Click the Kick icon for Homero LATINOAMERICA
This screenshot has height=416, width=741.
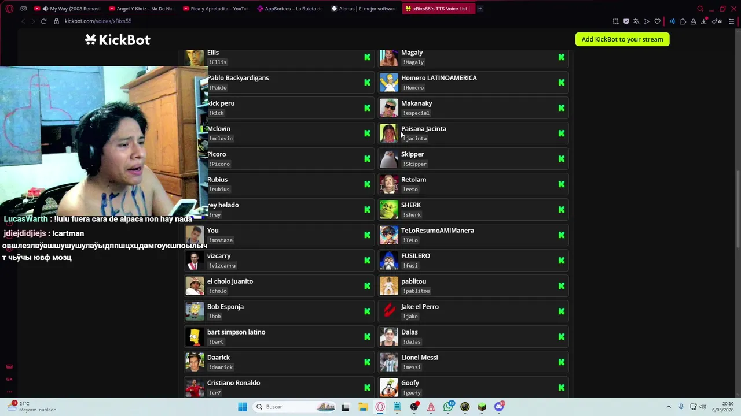point(561,83)
